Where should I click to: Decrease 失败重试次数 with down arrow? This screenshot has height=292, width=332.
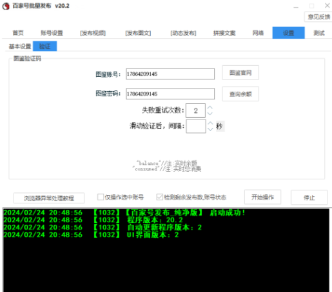click(x=210, y=114)
